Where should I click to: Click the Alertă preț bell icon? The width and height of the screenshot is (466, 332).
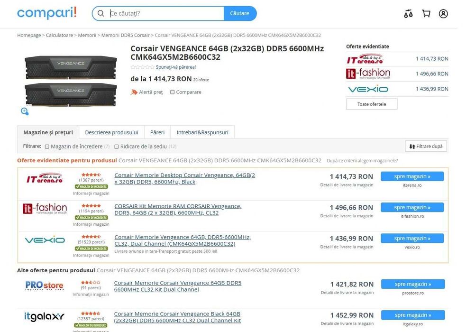coord(134,92)
